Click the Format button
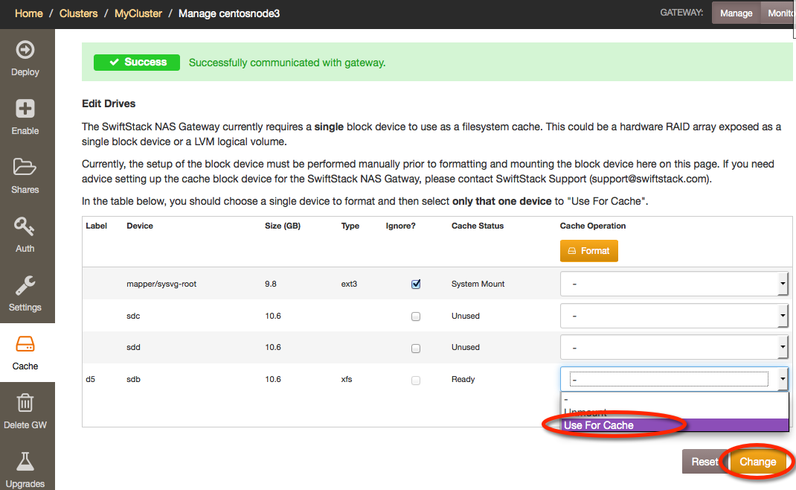 click(589, 251)
